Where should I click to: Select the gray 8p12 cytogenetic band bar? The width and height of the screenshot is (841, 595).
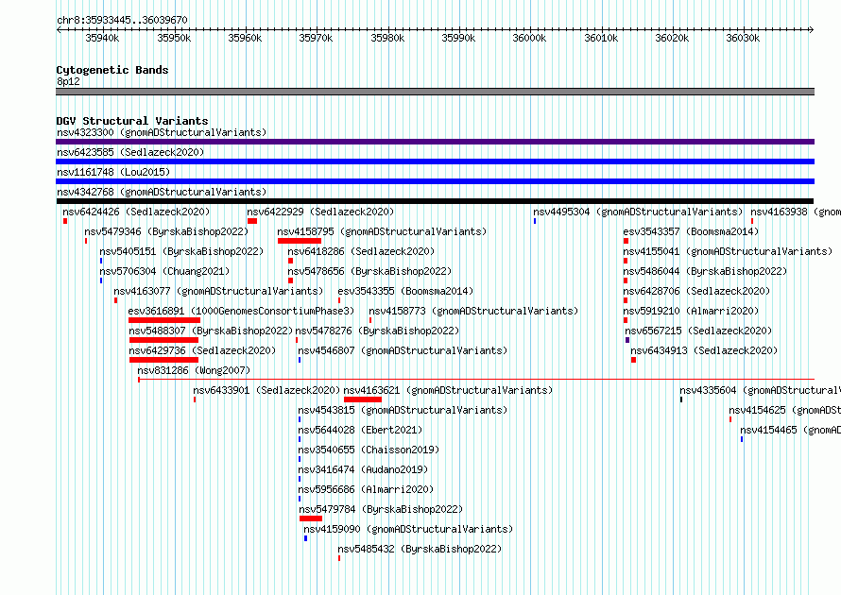tap(435, 92)
